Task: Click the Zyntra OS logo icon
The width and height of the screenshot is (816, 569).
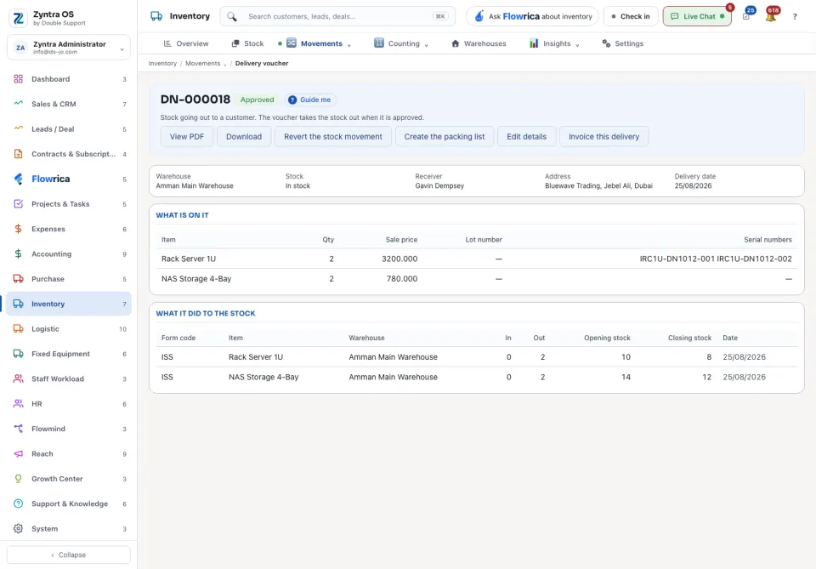Action: [x=18, y=18]
